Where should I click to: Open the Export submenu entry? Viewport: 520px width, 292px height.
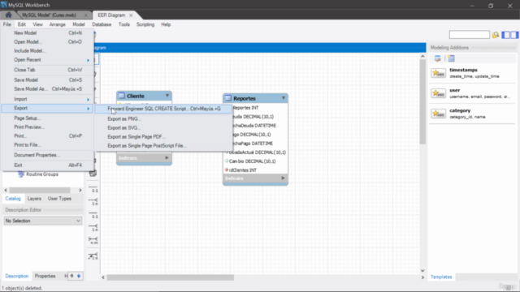pyautogui.click(x=47, y=108)
